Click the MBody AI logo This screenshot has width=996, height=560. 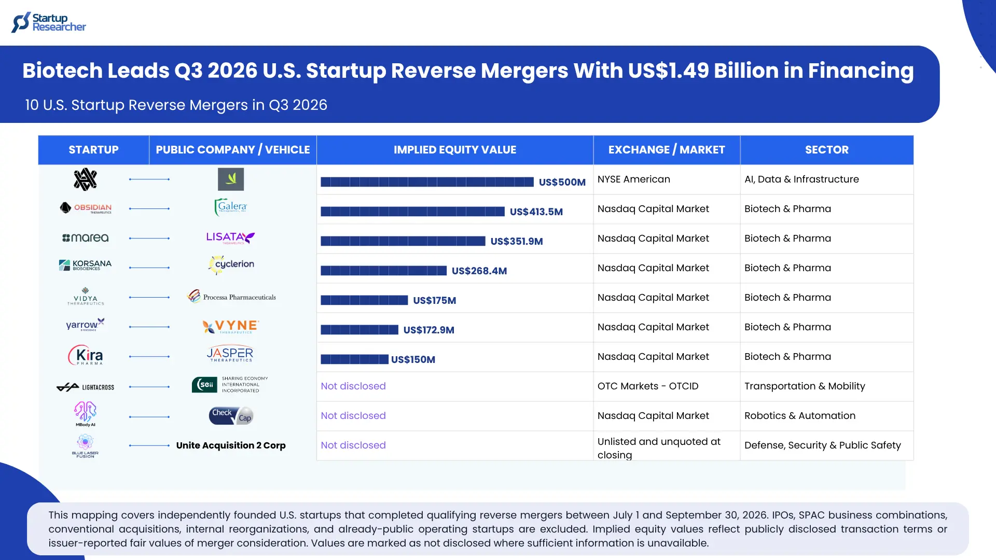tap(86, 414)
